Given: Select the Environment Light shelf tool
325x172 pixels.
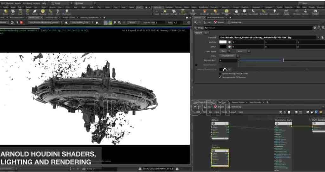Looking at the screenshot, I should click(226, 12).
